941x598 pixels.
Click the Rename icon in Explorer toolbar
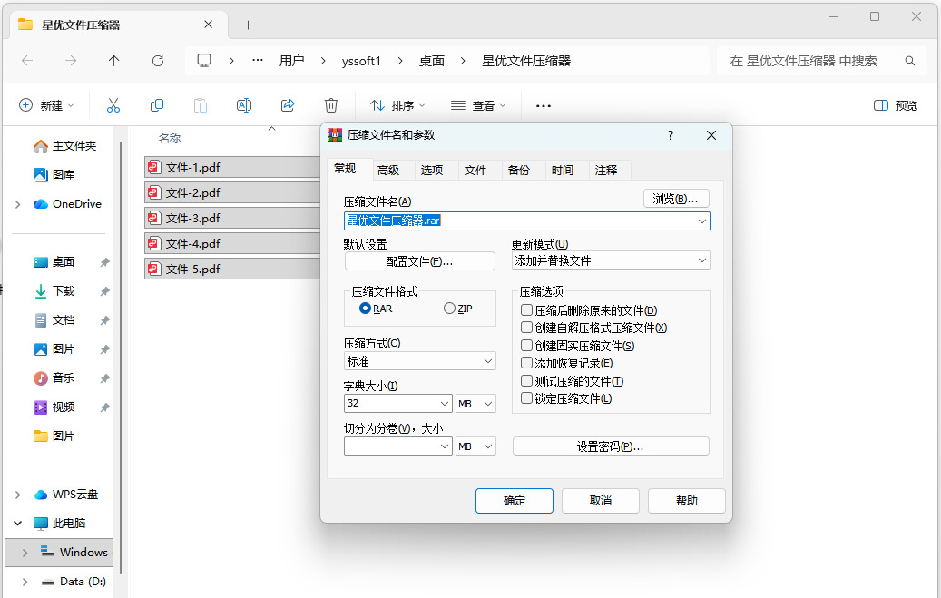[244, 105]
